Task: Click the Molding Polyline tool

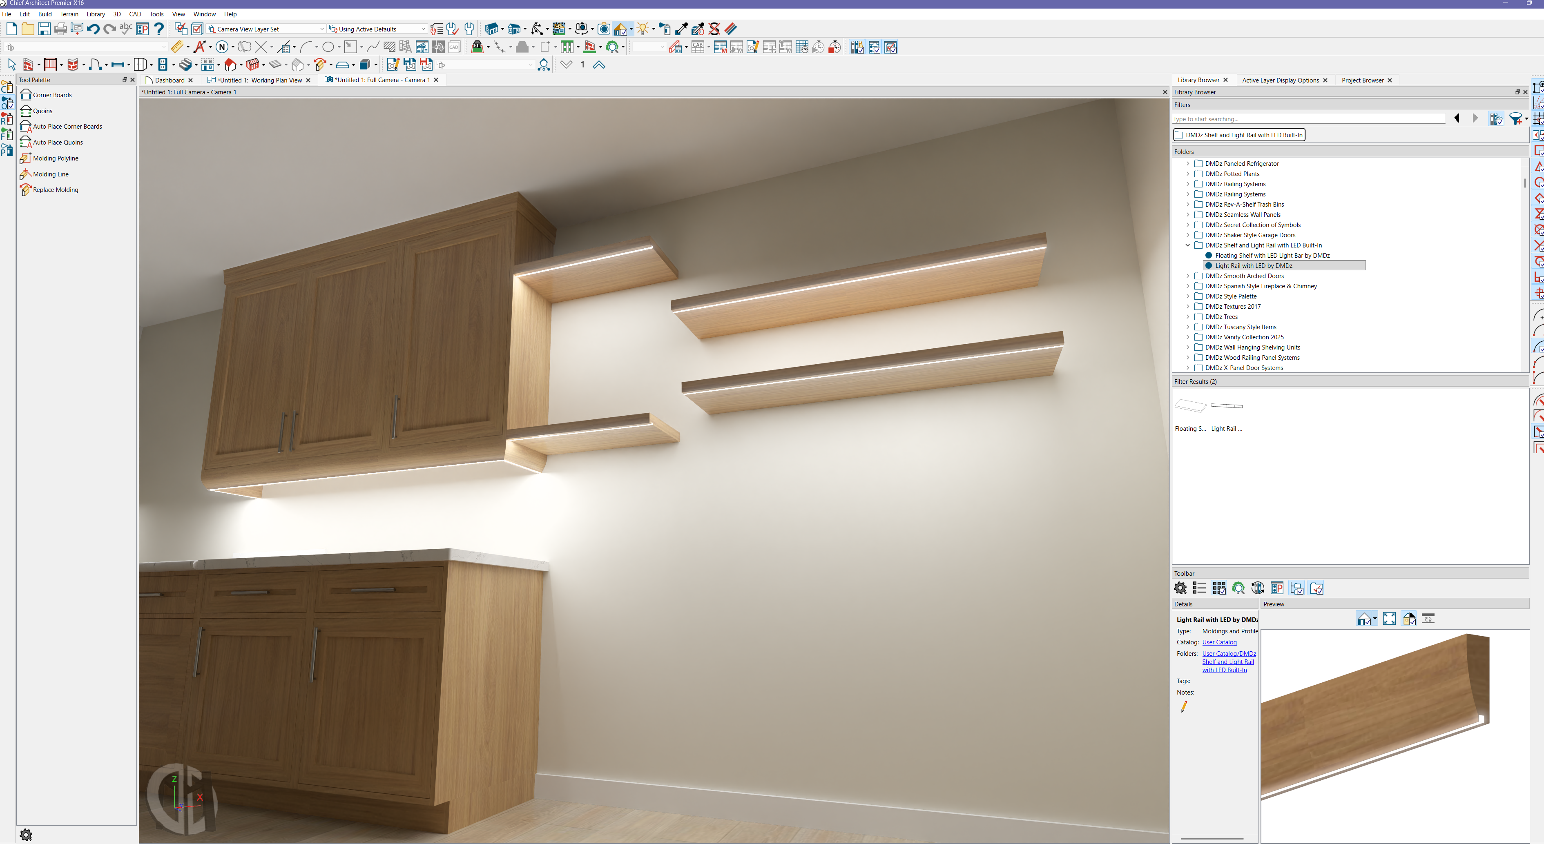Action: [55, 158]
